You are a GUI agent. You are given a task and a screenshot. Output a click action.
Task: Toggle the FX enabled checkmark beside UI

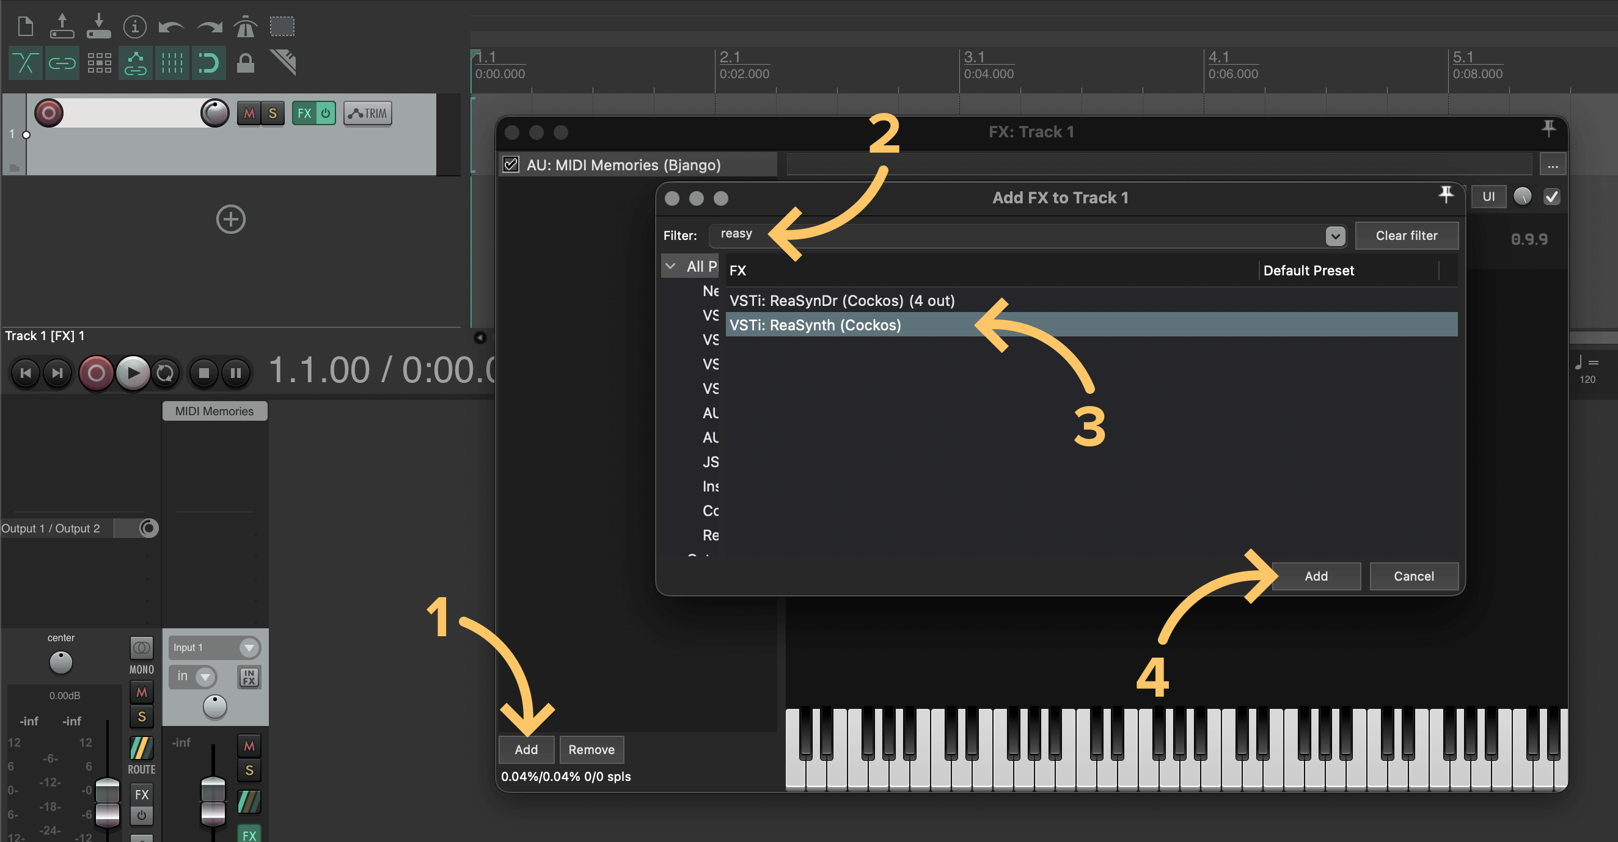(1551, 197)
